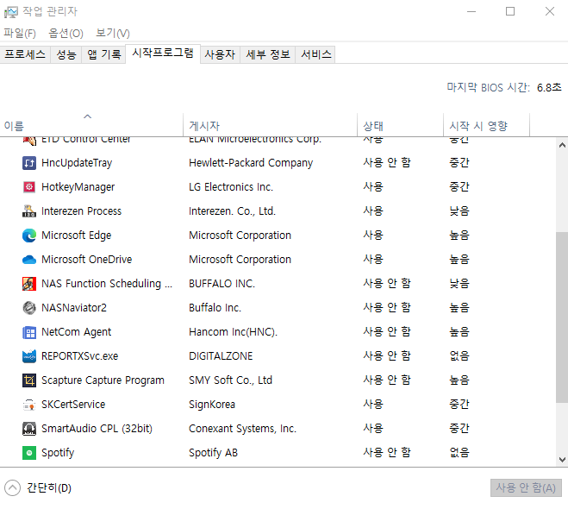Sort by the 시작 시 영향 column header
The width and height of the screenshot is (568, 509).
coord(486,125)
